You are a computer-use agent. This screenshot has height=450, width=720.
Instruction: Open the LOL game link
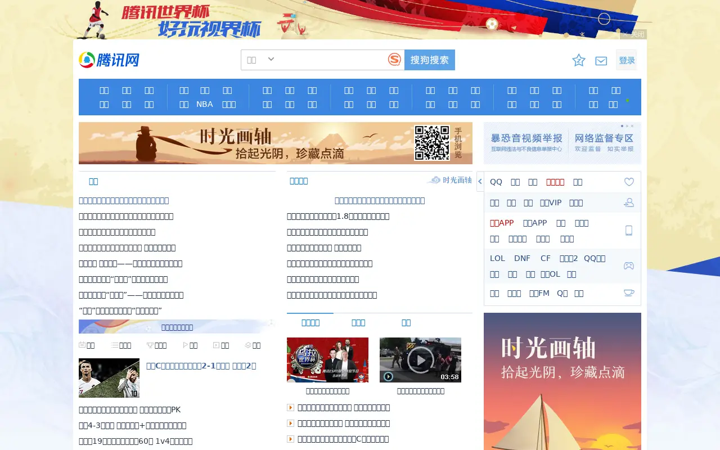(498, 258)
